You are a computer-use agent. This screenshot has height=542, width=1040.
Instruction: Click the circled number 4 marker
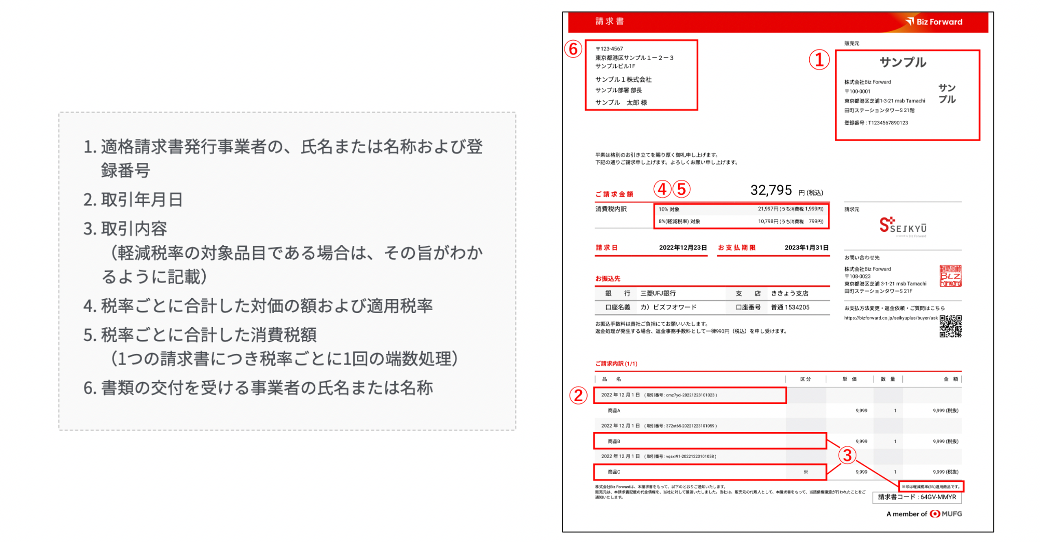pyautogui.click(x=662, y=189)
